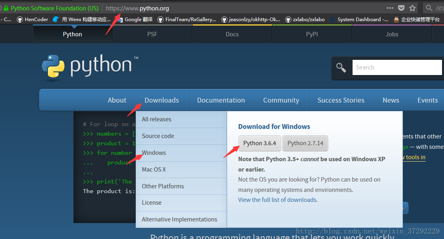Click the '# For loop on a' comment line
444x239 pixels.
109,124
